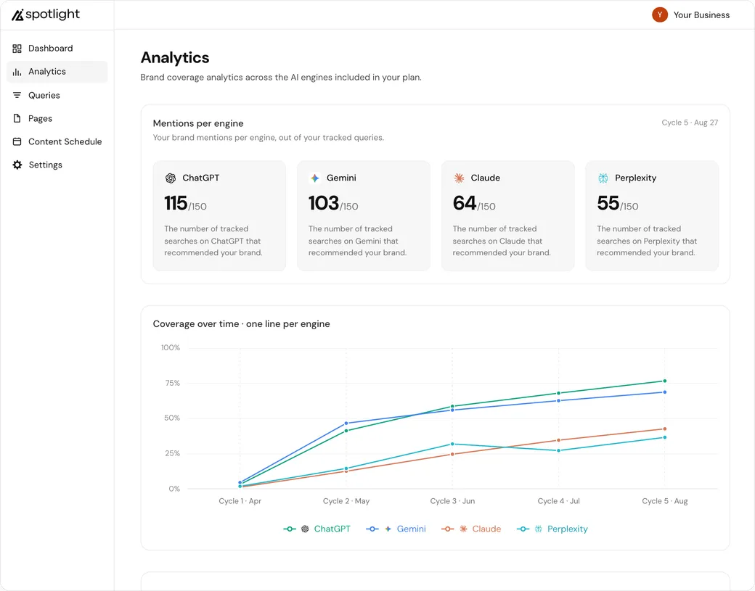Click the Pages document icon
The height and width of the screenshot is (591, 755).
click(17, 118)
